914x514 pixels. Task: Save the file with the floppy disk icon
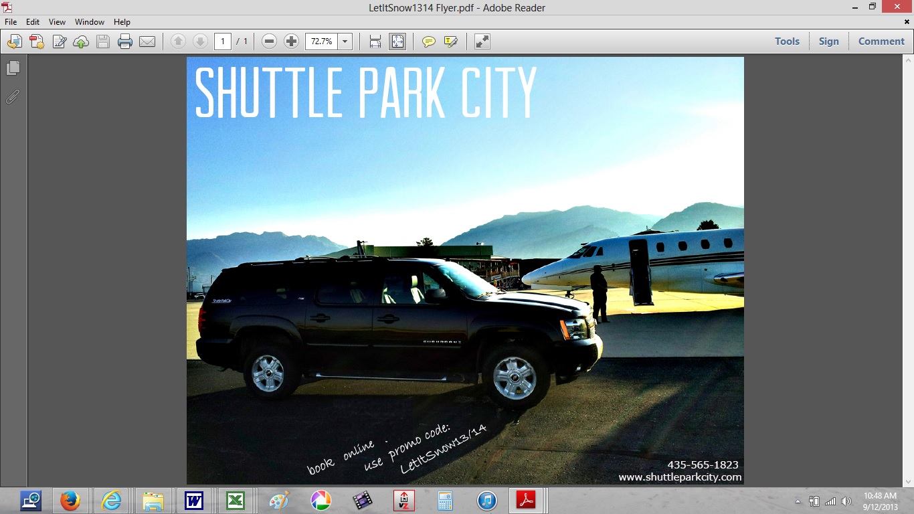pos(103,41)
